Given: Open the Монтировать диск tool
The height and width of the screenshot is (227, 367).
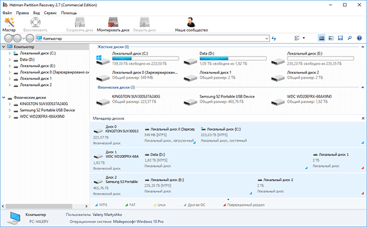Looking at the screenshot, I should coord(113,25).
